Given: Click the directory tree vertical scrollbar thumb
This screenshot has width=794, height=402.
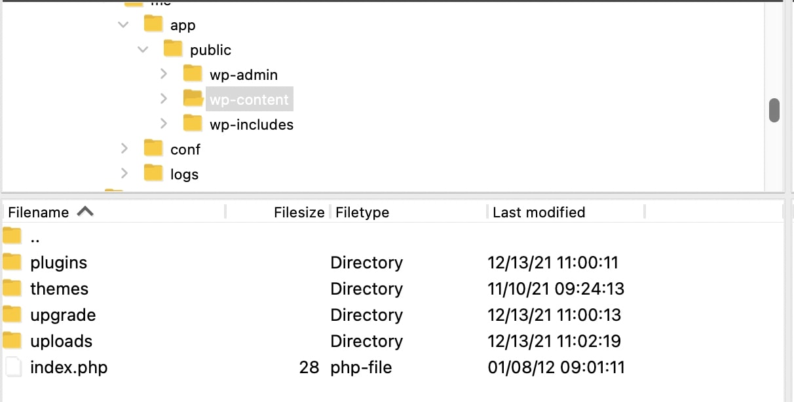Looking at the screenshot, I should point(774,110).
